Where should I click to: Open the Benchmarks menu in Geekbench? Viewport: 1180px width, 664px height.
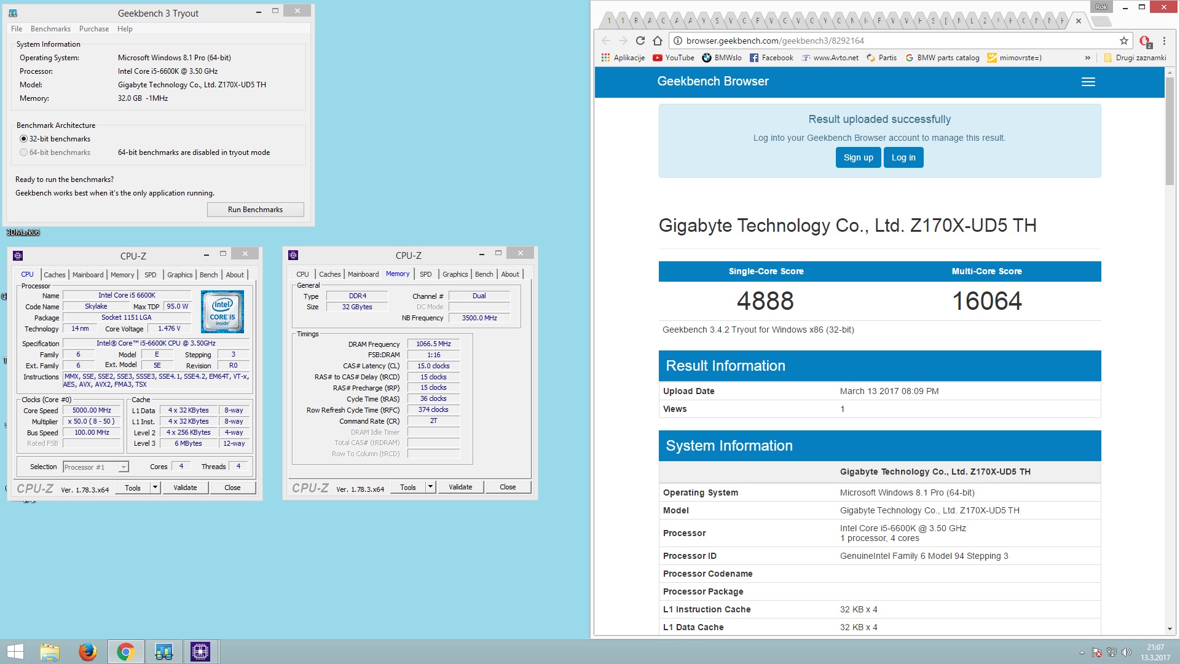pos(50,29)
